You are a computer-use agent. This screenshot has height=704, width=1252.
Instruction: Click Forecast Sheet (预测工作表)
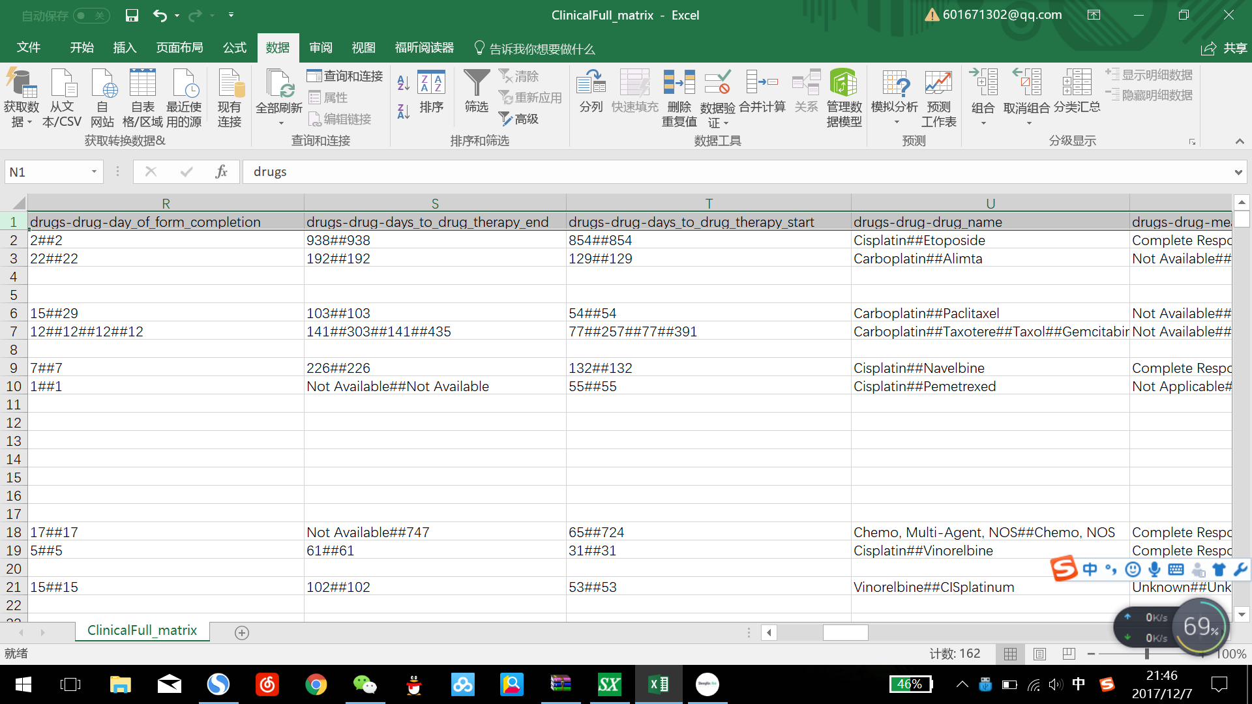click(x=938, y=98)
